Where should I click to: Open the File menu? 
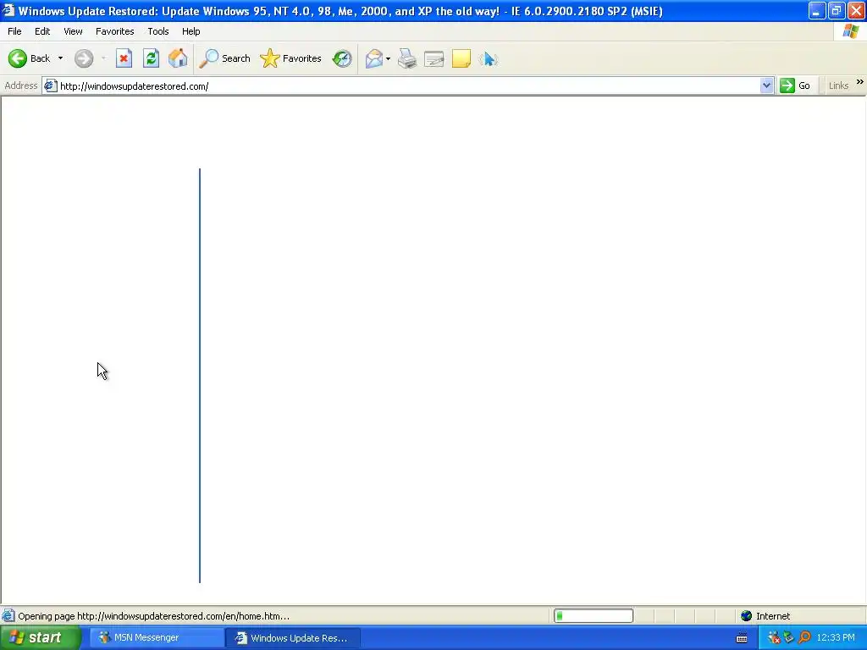tap(14, 31)
